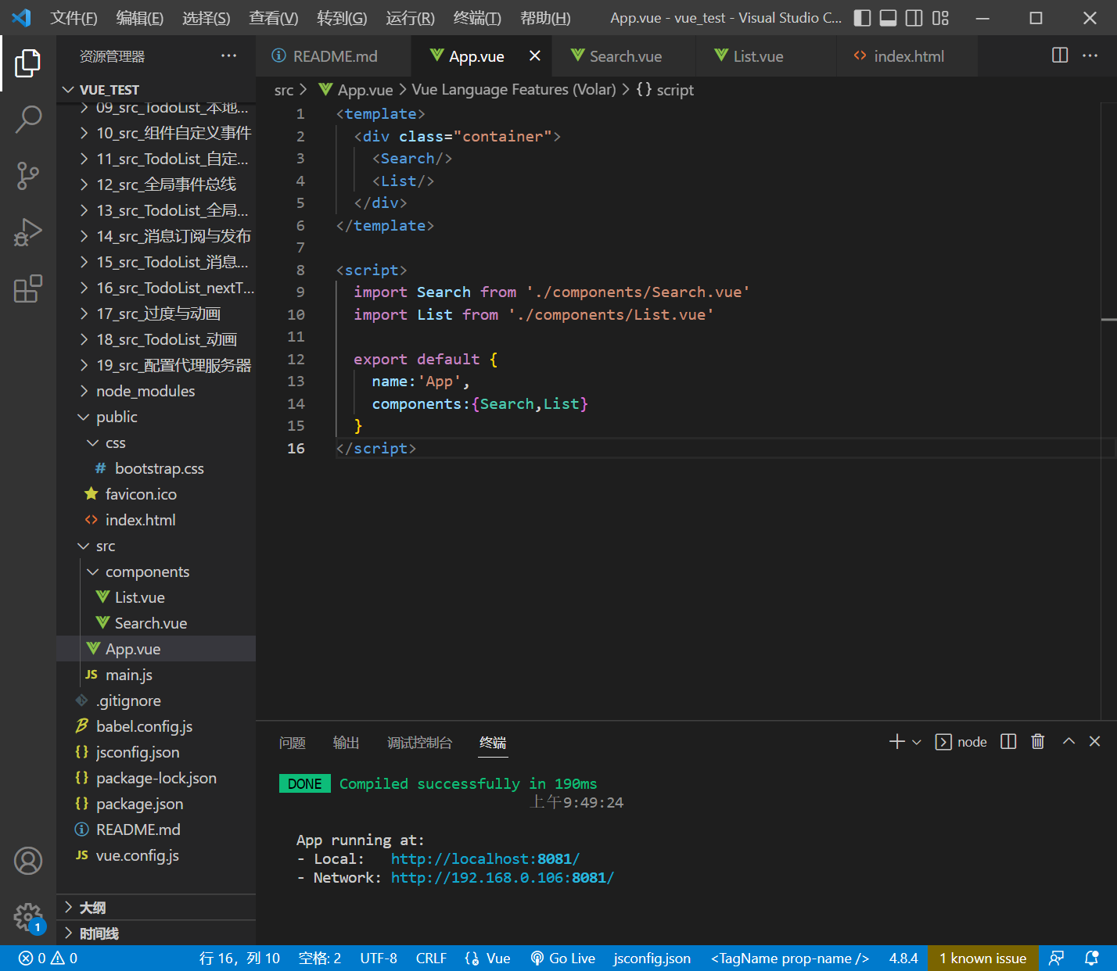1117x971 pixels.
Task: Expand the 17_src_过度与动画 folder
Action: 156,314
